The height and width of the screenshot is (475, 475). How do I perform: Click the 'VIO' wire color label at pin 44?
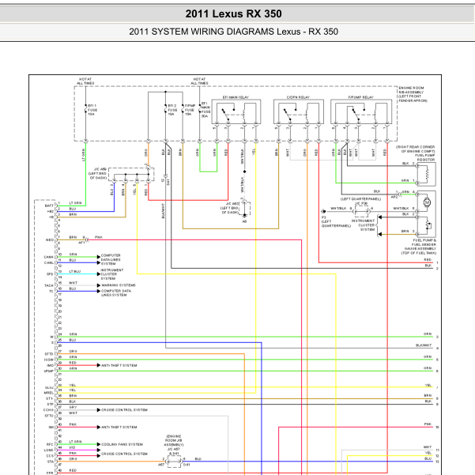click(x=72, y=447)
